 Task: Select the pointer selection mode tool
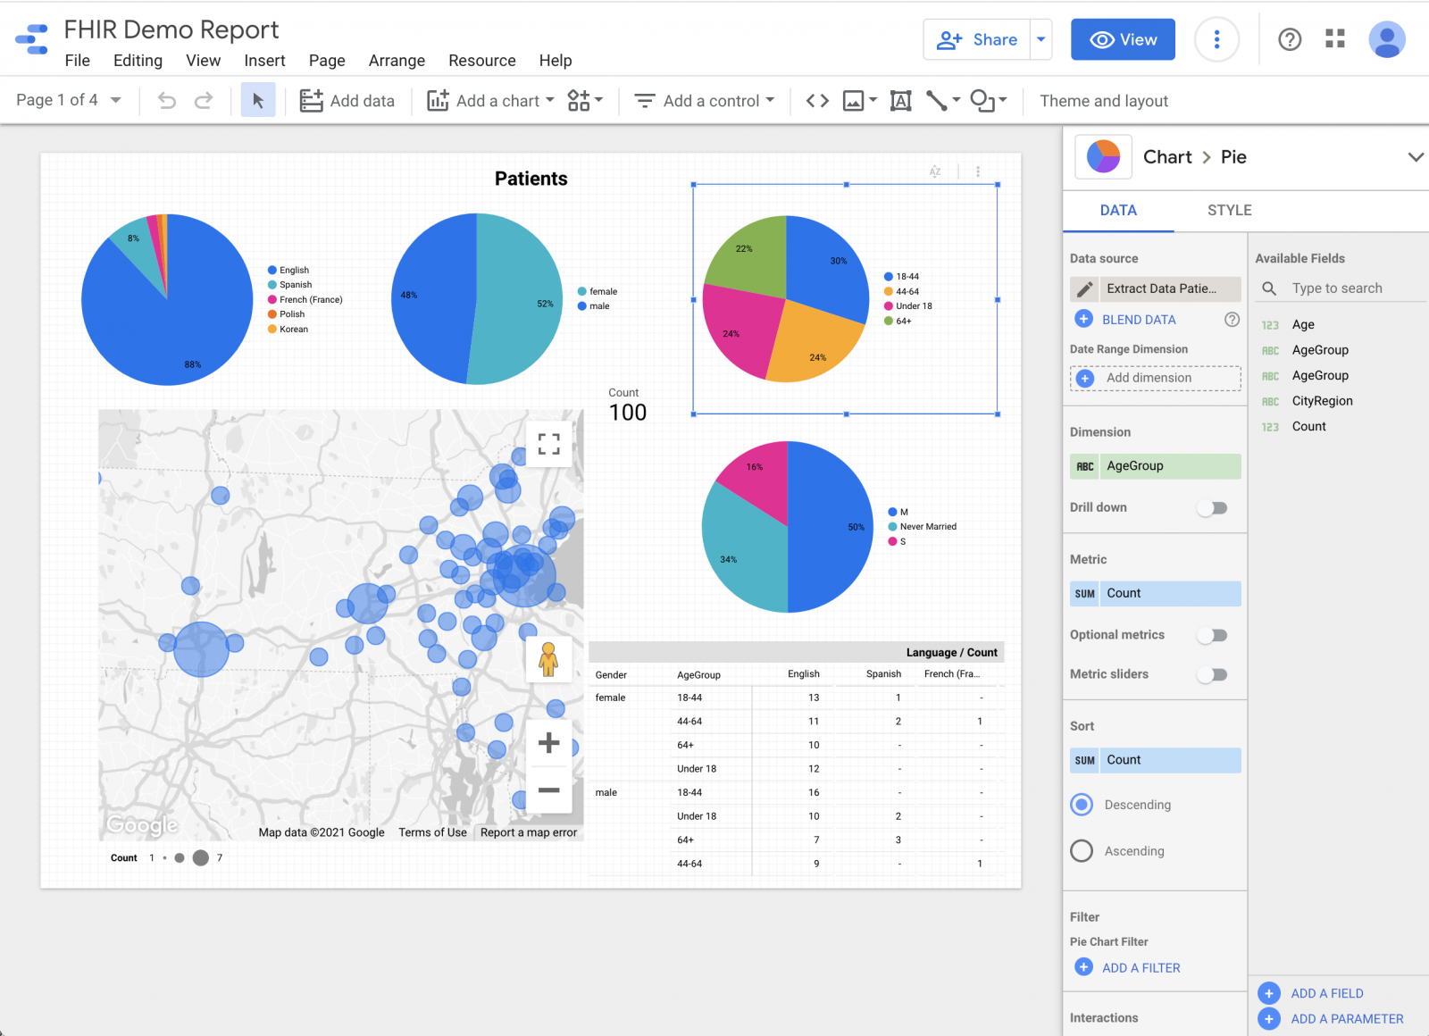pos(258,101)
